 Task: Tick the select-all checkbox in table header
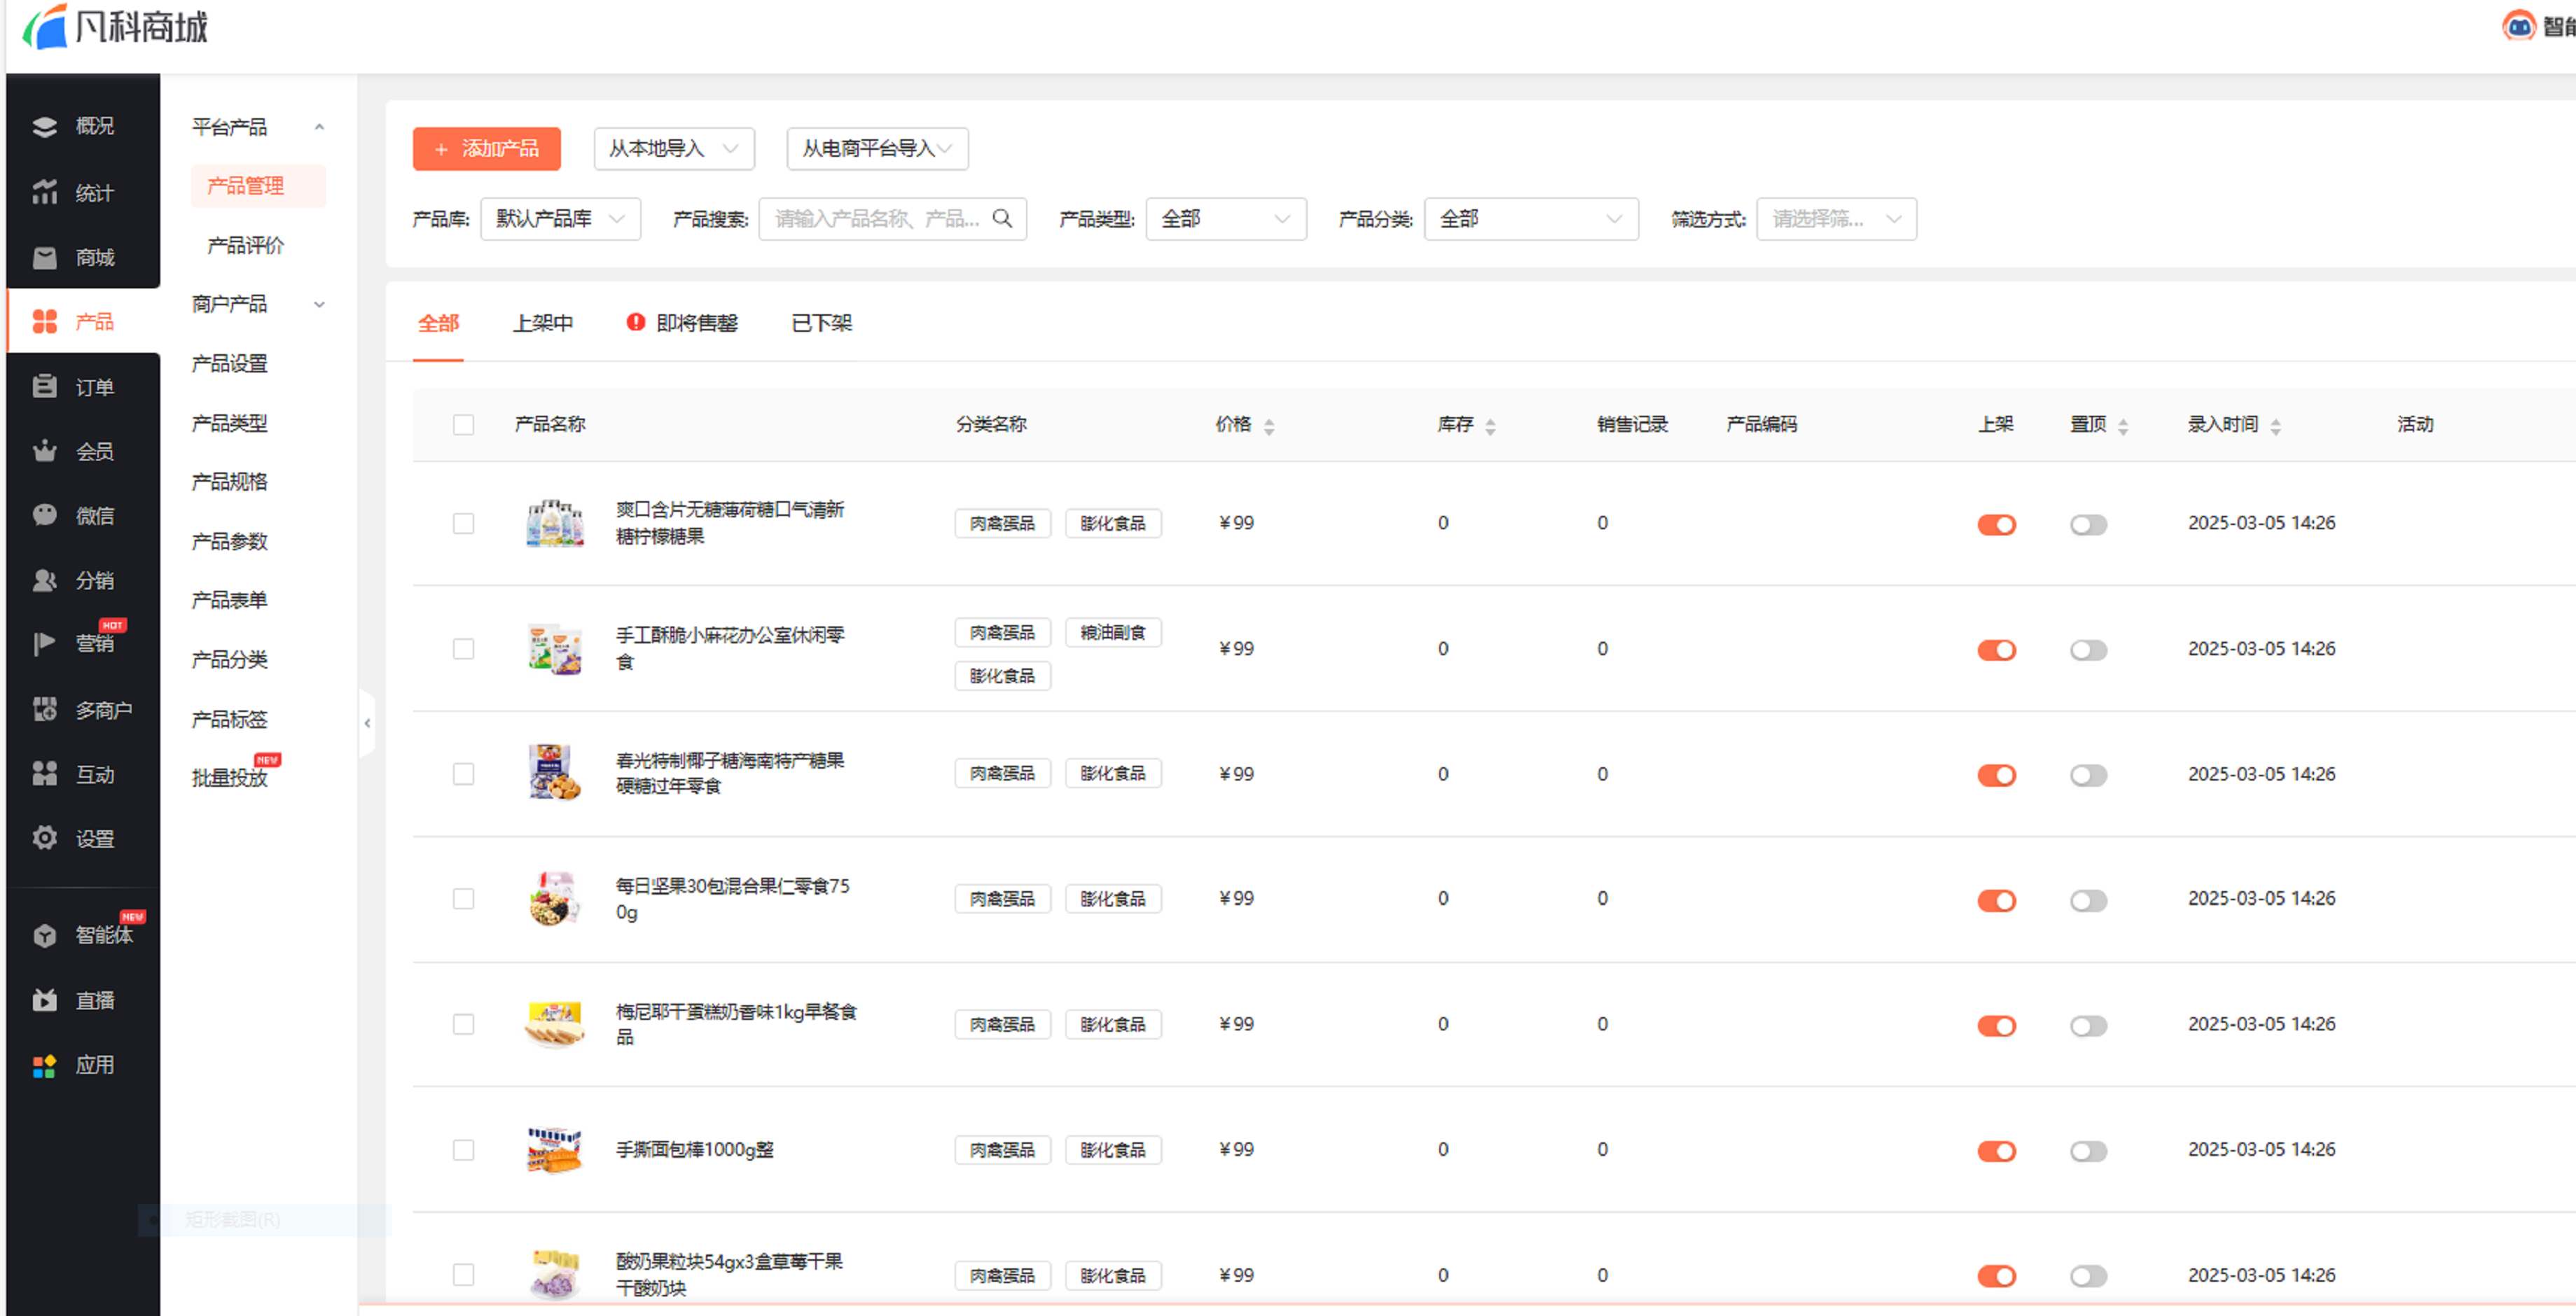tap(463, 425)
